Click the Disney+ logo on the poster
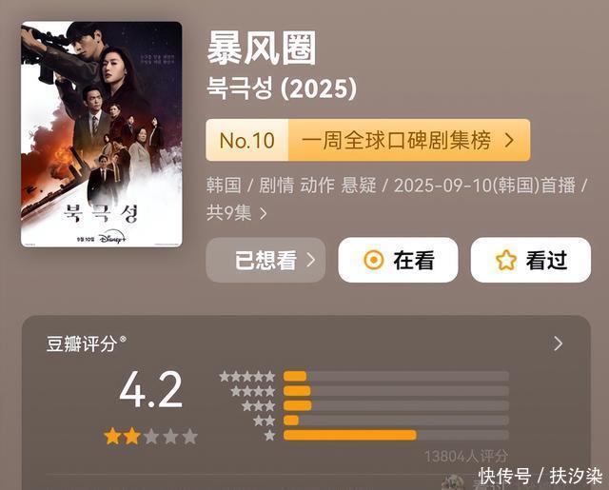Viewport: 609px width, 490px height. [x=112, y=238]
